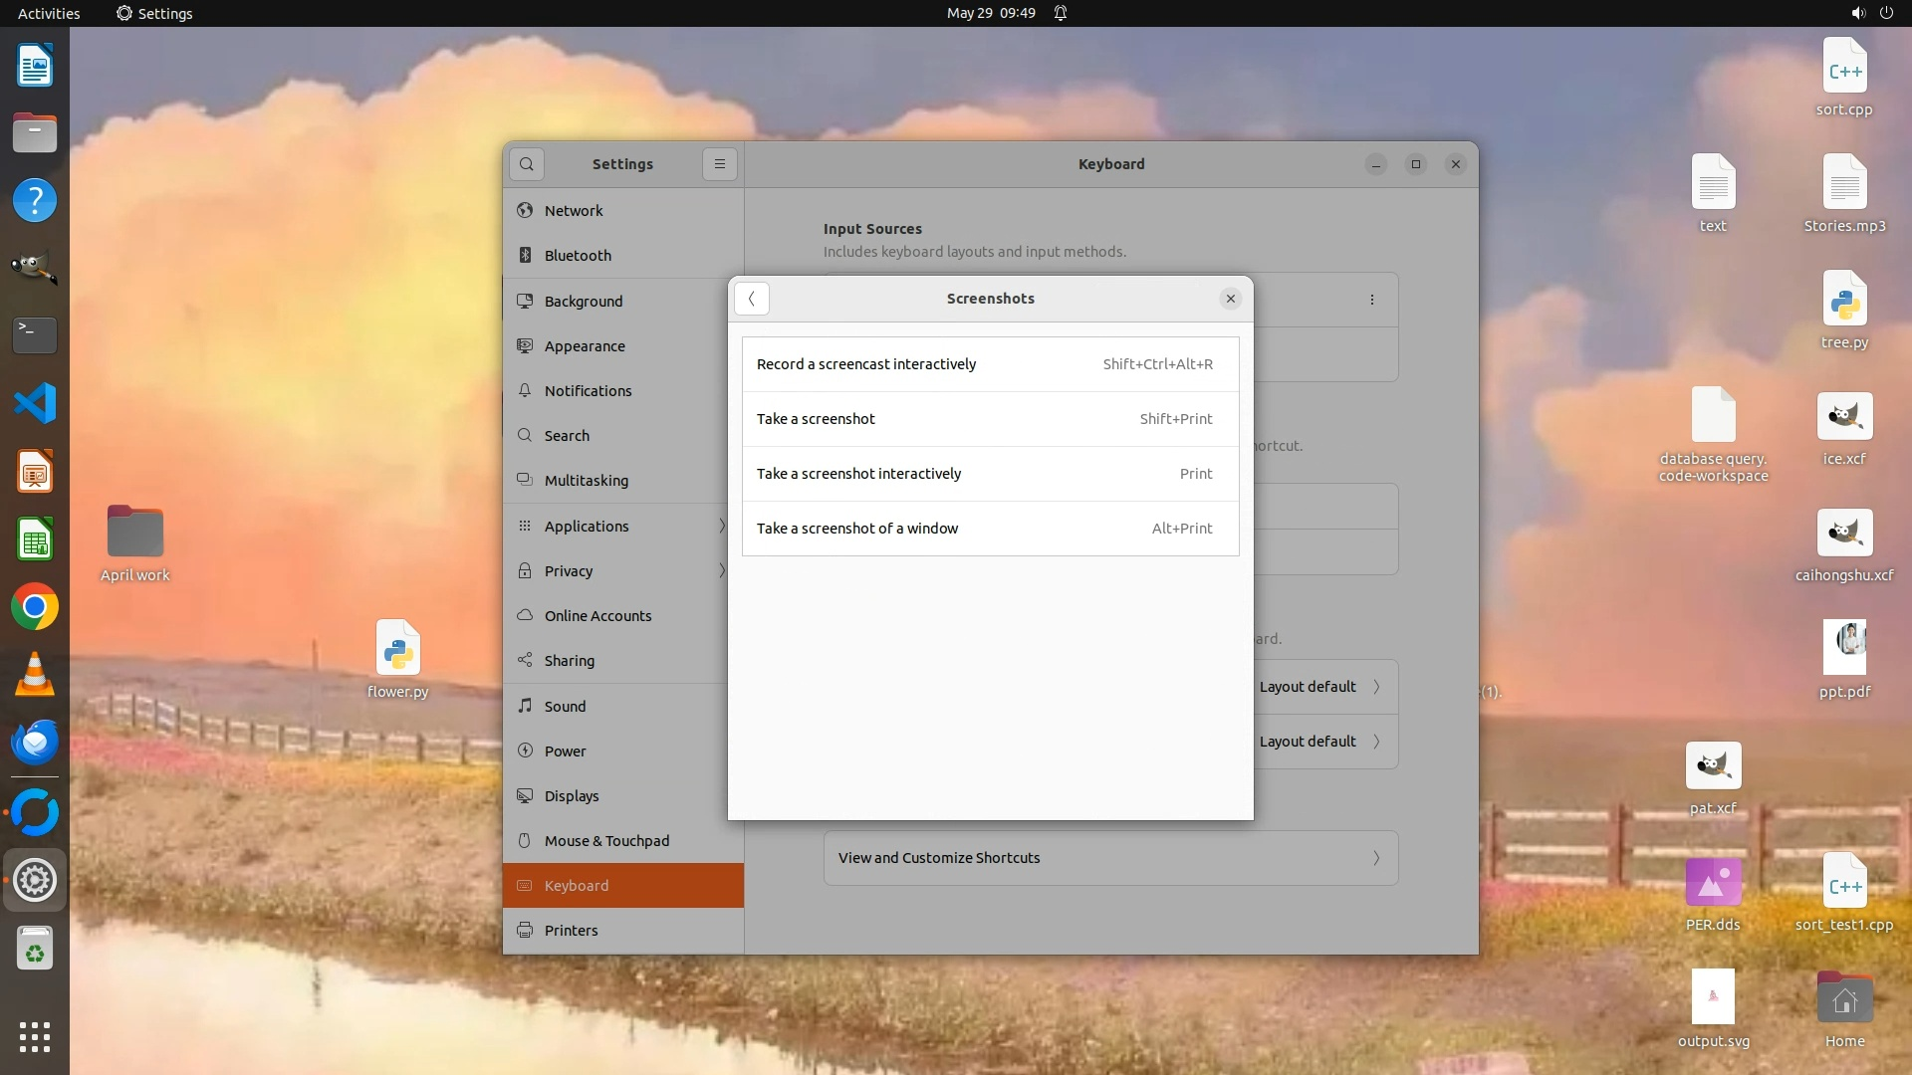Open View and Customize Shortcuts row
Screen dimensions: 1912x1075
[x=1109, y=858]
